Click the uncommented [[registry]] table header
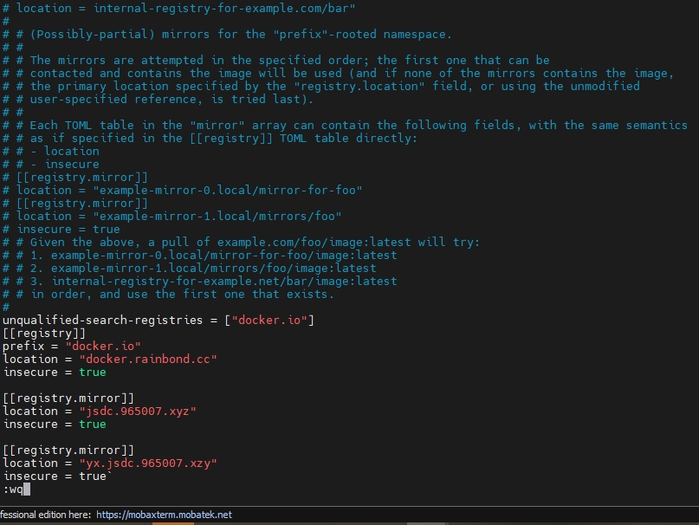 pos(44,333)
